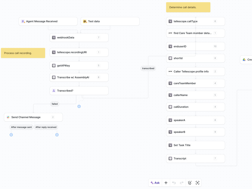
Task: Click the Google Drive icon on the cut-off node
Action: tap(244, 60)
